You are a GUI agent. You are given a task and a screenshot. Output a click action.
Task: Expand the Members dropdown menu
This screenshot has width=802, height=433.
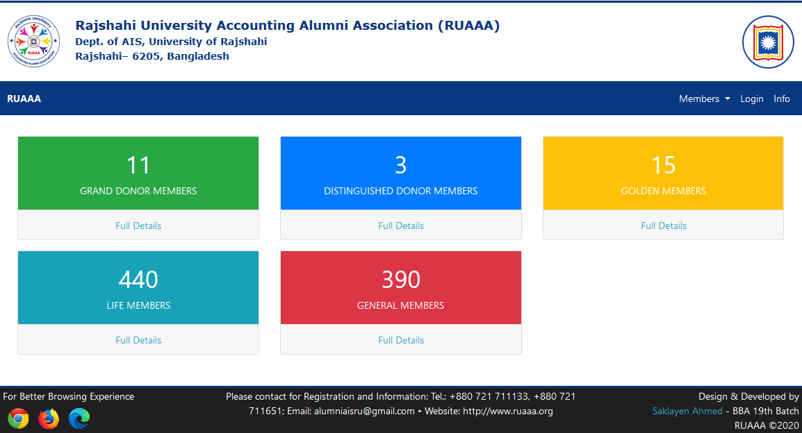click(x=704, y=99)
